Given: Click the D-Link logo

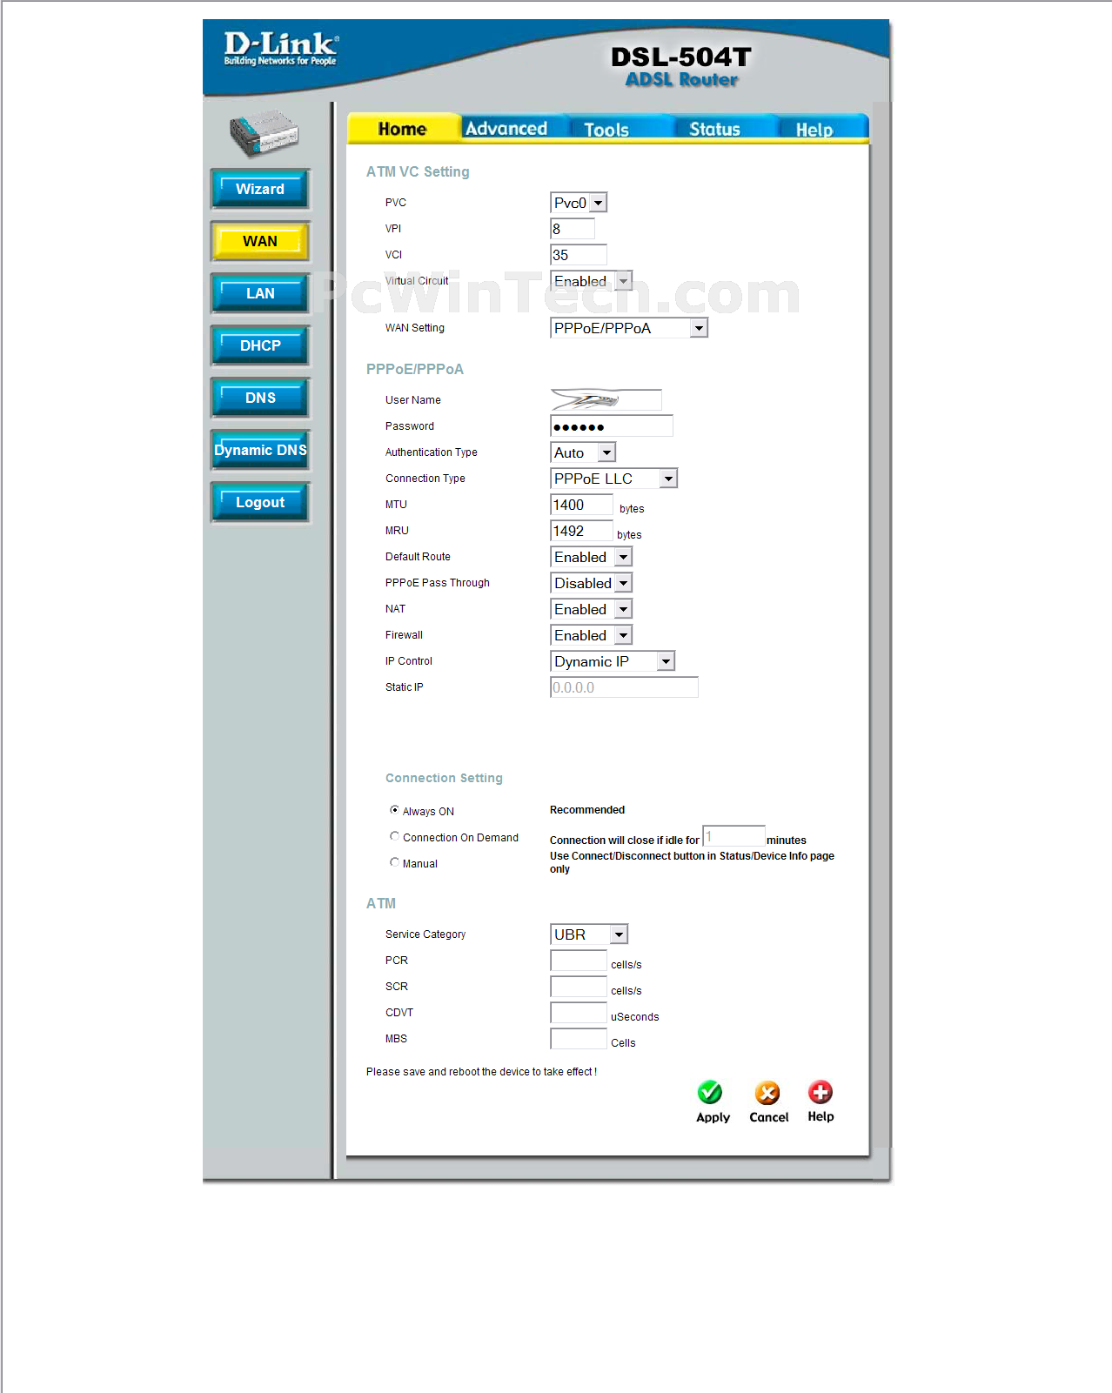Looking at the screenshot, I should [x=280, y=49].
